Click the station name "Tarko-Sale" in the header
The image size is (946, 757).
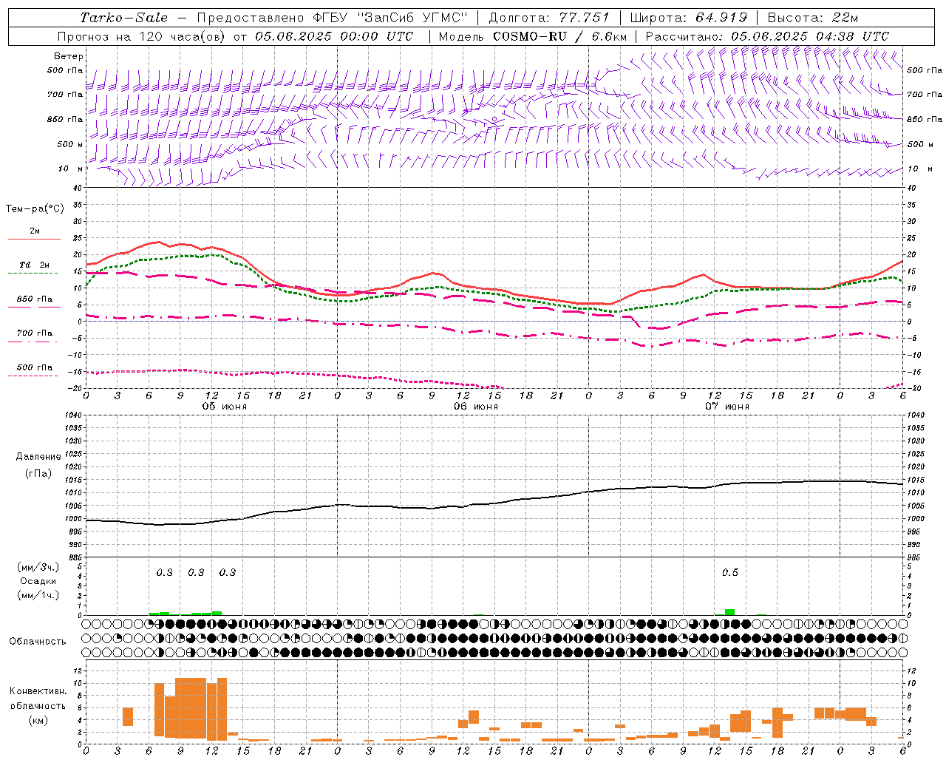tap(123, 18)
